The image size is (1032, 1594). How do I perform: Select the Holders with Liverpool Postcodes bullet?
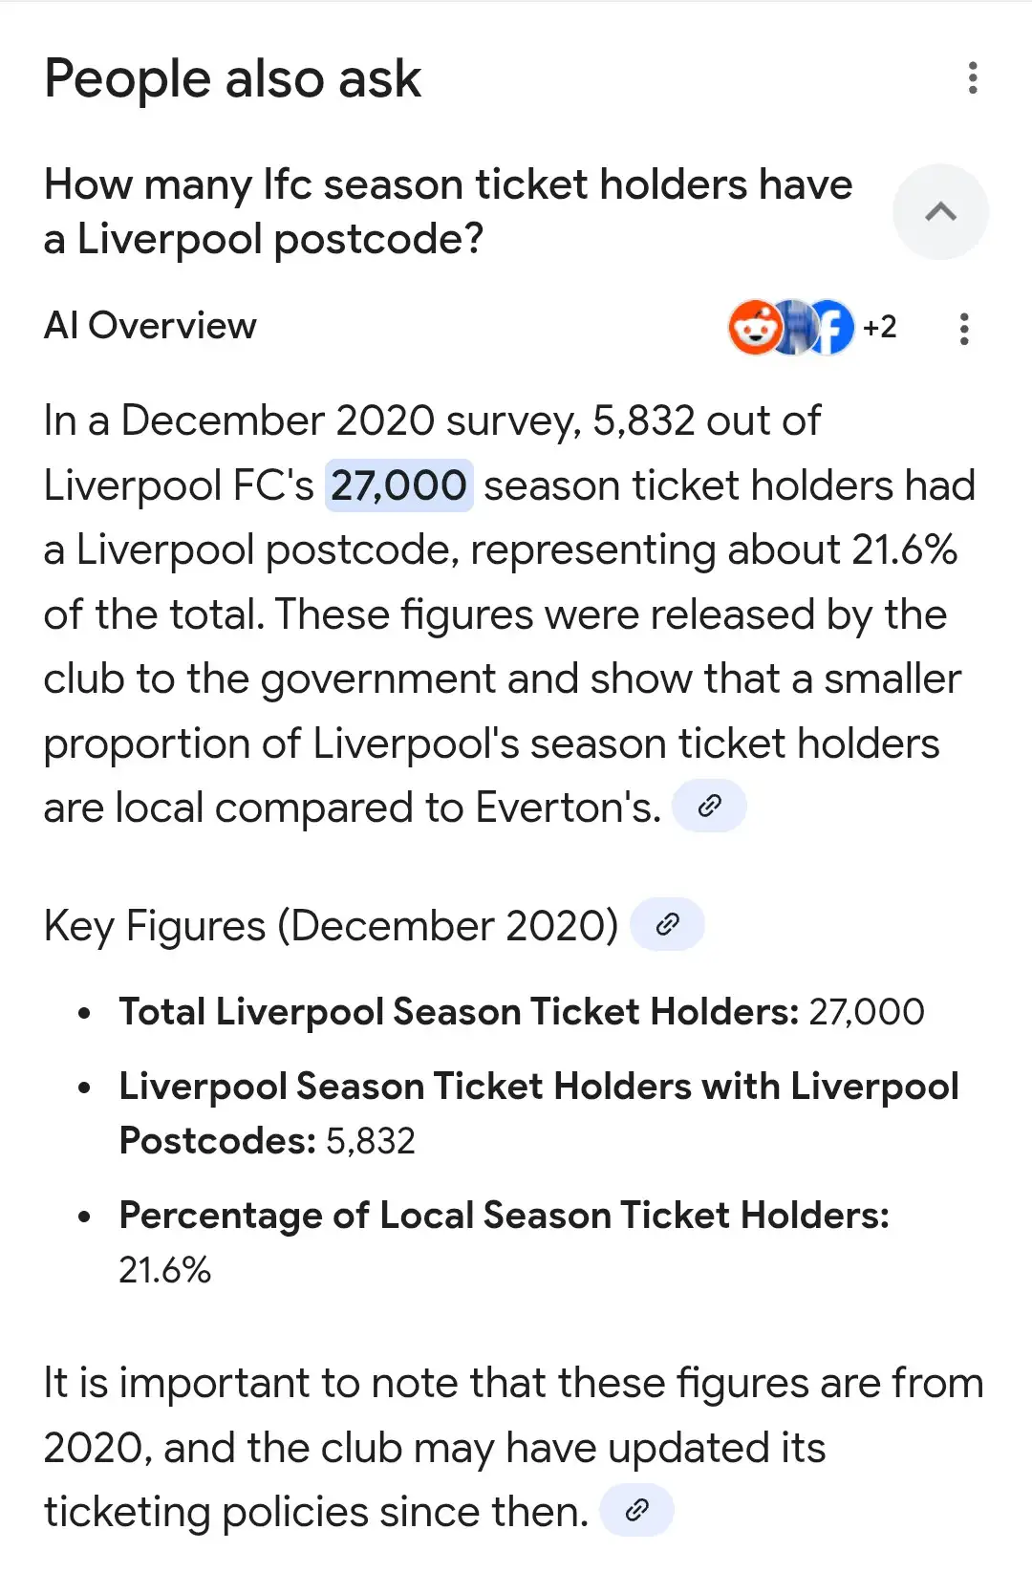538,1113
